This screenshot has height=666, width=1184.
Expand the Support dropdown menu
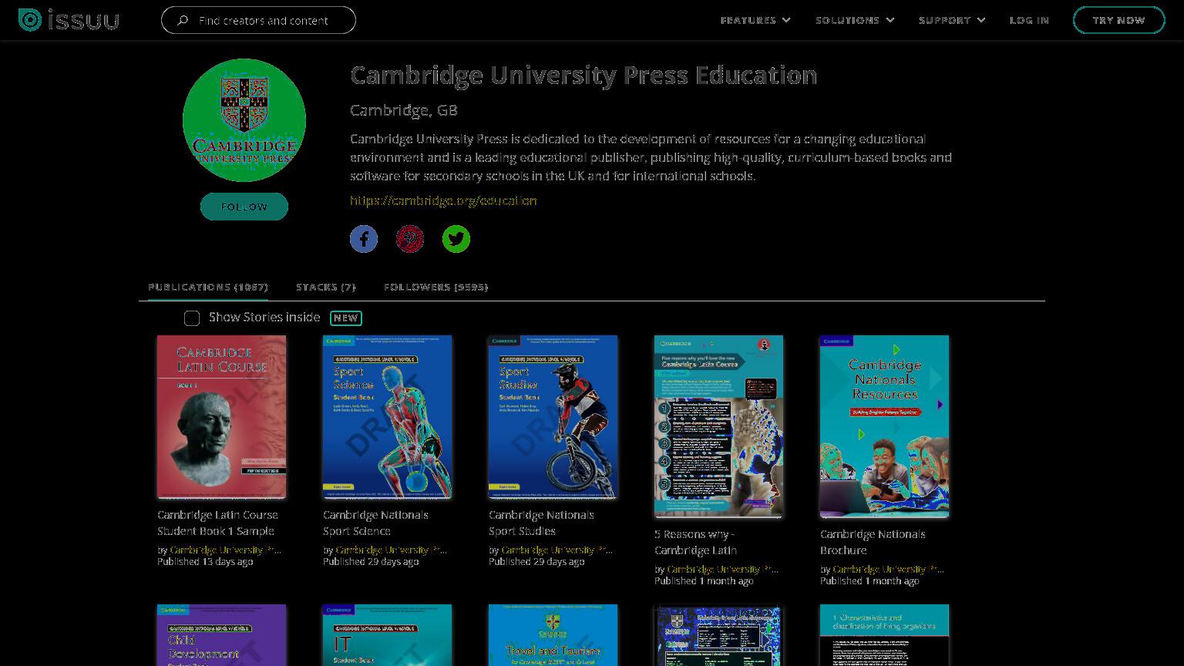tap(952, 20)
